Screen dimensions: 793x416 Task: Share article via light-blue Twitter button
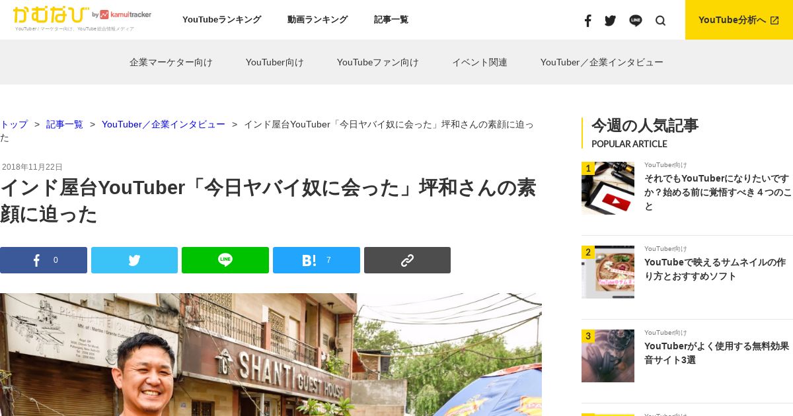134,260
